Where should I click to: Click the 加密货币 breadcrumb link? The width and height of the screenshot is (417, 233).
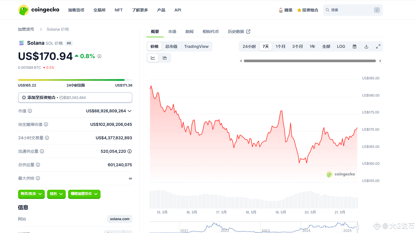[26, 29]
